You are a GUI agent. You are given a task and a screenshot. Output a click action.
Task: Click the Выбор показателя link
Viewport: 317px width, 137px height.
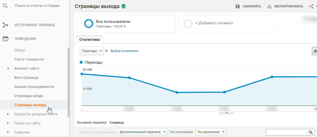[x=124, y=51]
